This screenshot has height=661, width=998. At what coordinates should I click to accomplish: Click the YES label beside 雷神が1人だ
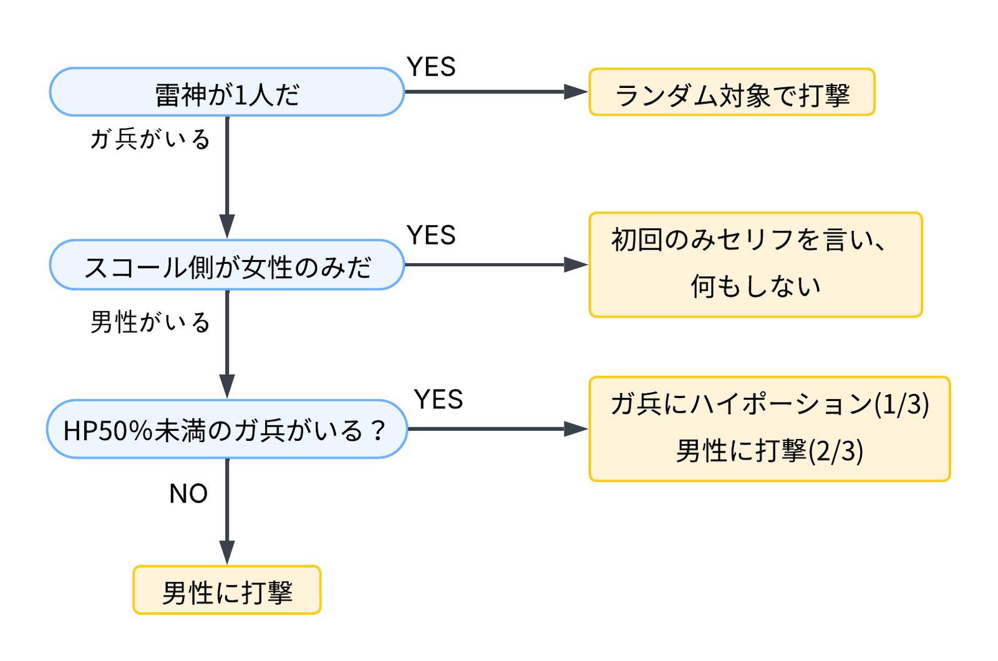(431, 67)
